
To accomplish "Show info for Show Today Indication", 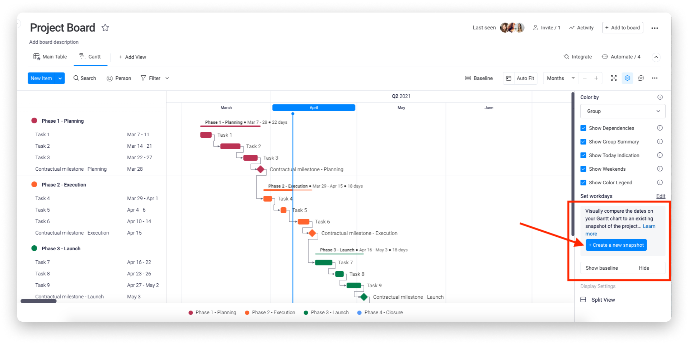I will [660, 155].
